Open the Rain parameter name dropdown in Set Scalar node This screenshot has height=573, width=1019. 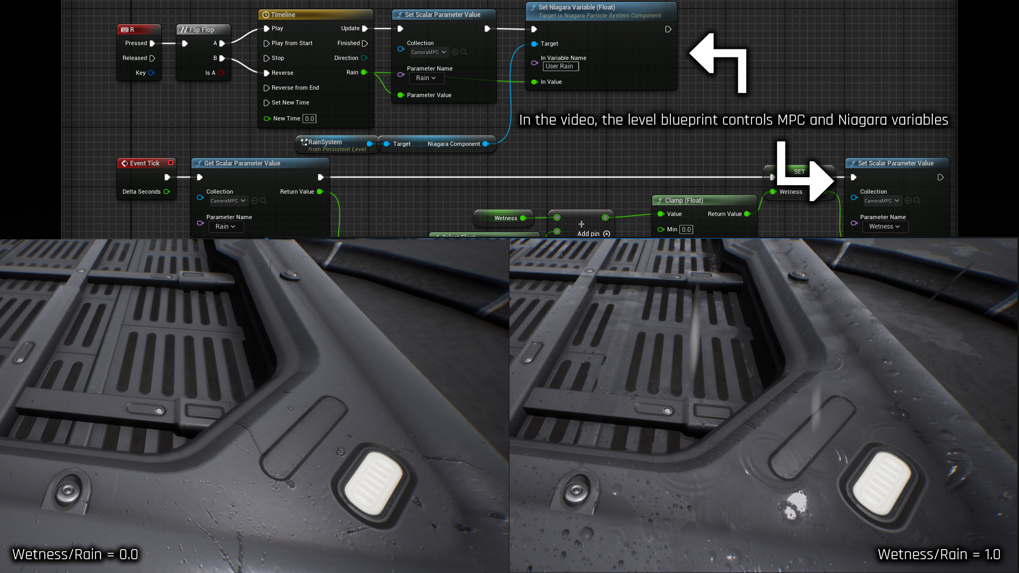point(426,78)
